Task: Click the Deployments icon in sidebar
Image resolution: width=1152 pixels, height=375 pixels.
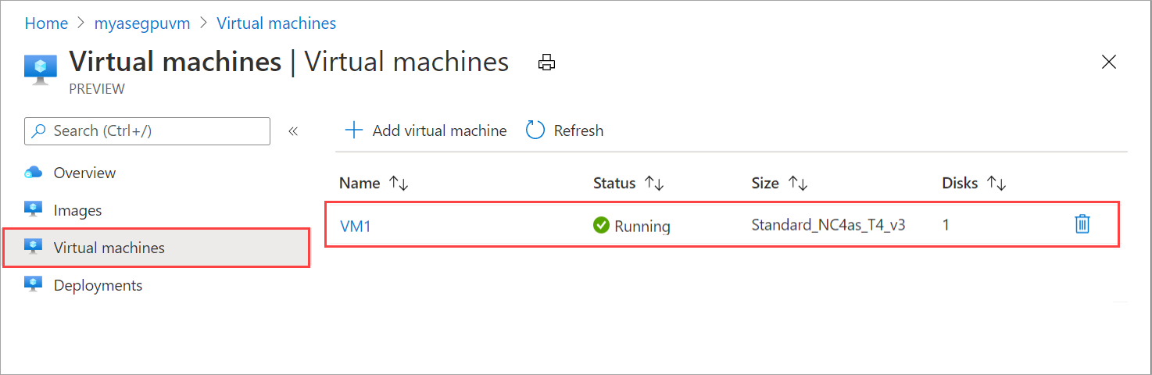Action: [x=33, y=285]
